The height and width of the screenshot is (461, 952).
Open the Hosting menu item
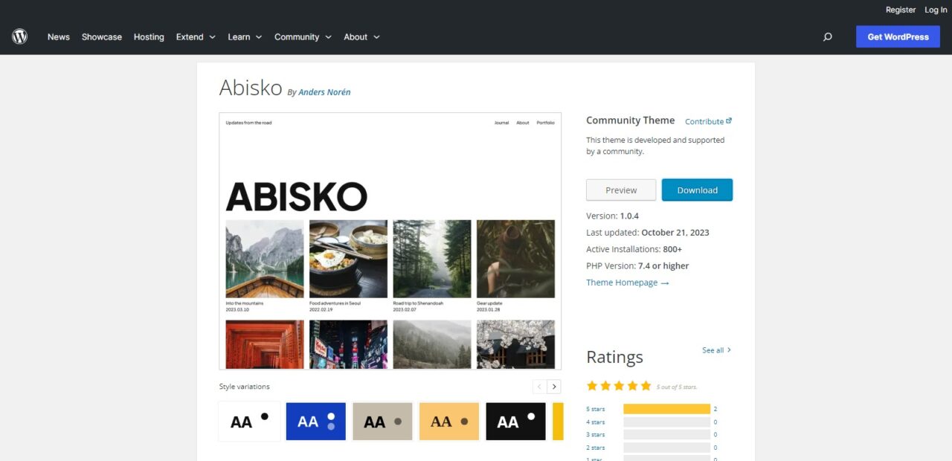pyautogui.click(x=149, y=36)
